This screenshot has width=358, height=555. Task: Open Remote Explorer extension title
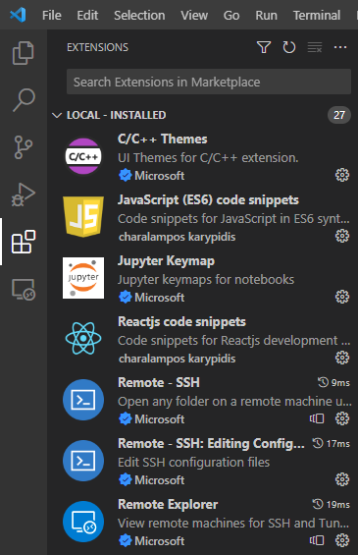click(168, 504)
